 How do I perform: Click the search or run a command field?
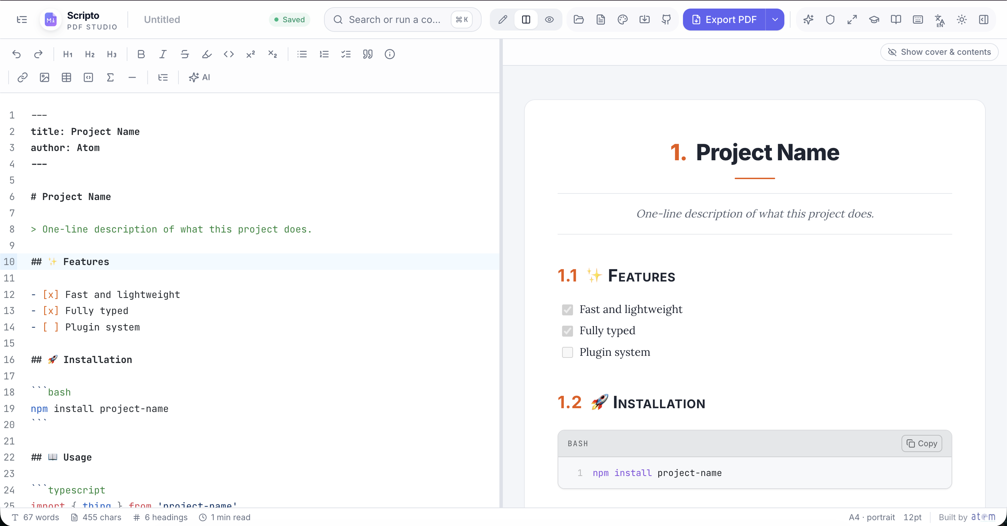403,20
